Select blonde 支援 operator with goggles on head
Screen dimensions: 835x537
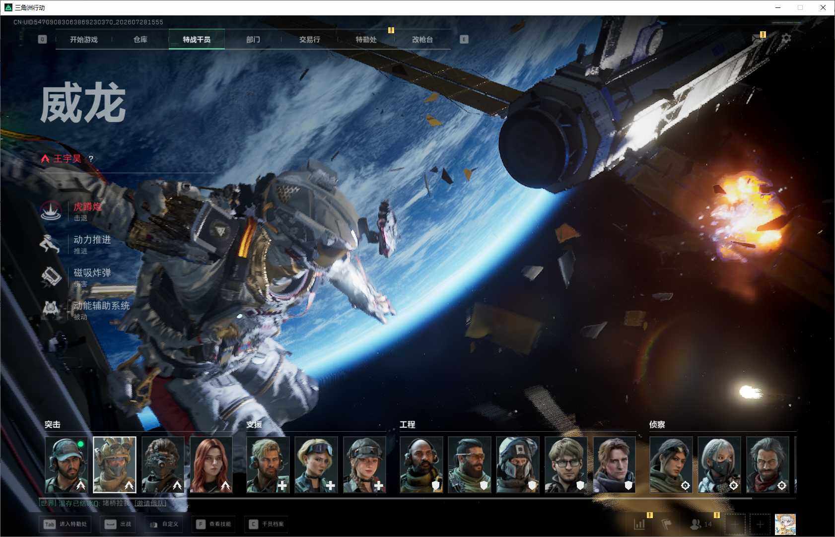click(316, 465)
